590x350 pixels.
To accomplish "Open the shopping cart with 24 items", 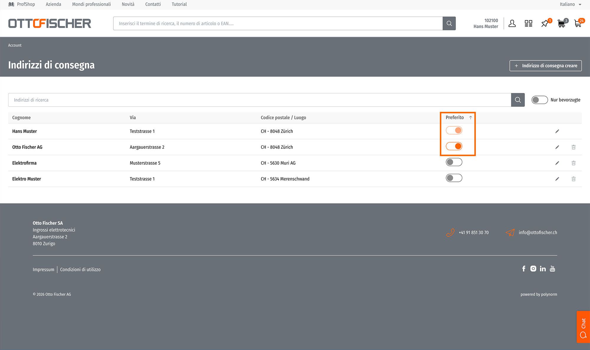I will point(578,24).
